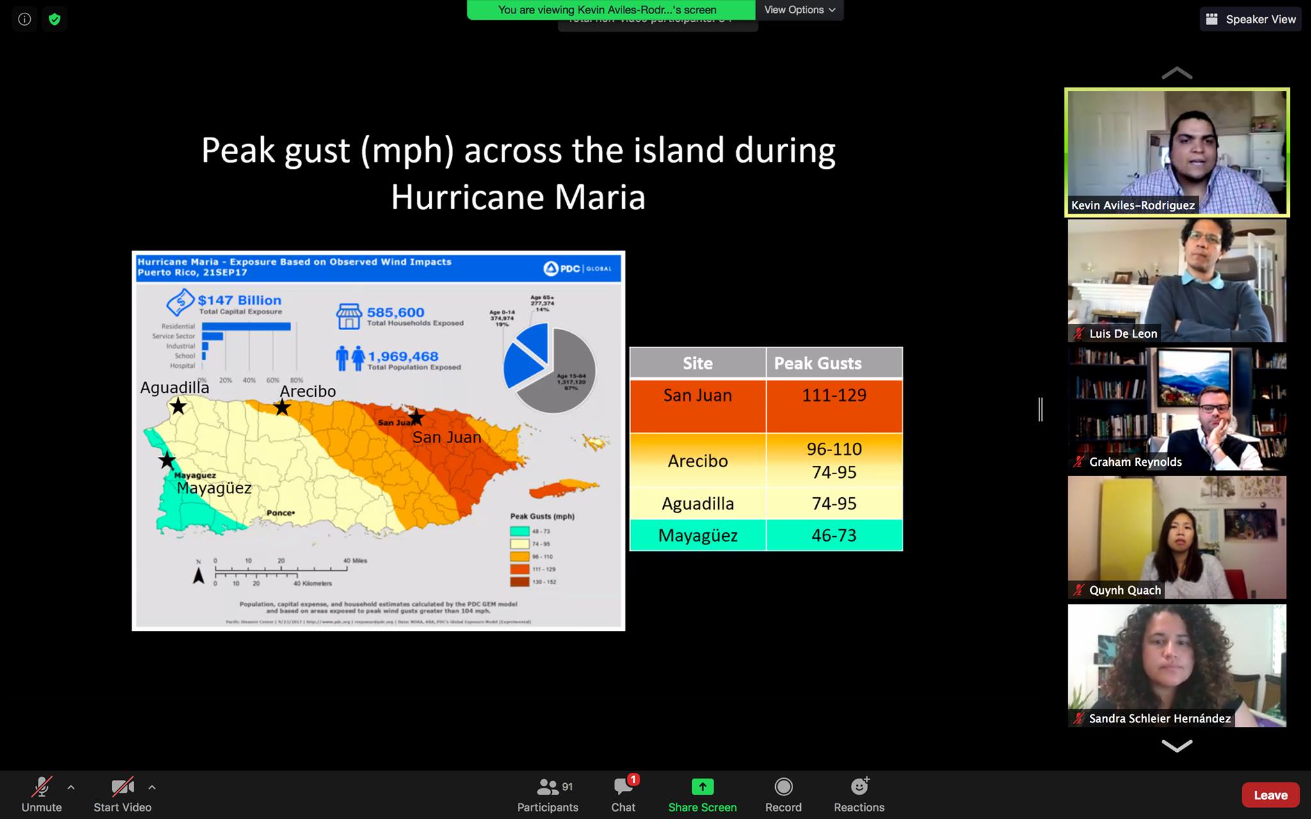The image size is (1311, 819).
Task: Select Luis De Leon video thumbnail
Action: point(1177,281)
